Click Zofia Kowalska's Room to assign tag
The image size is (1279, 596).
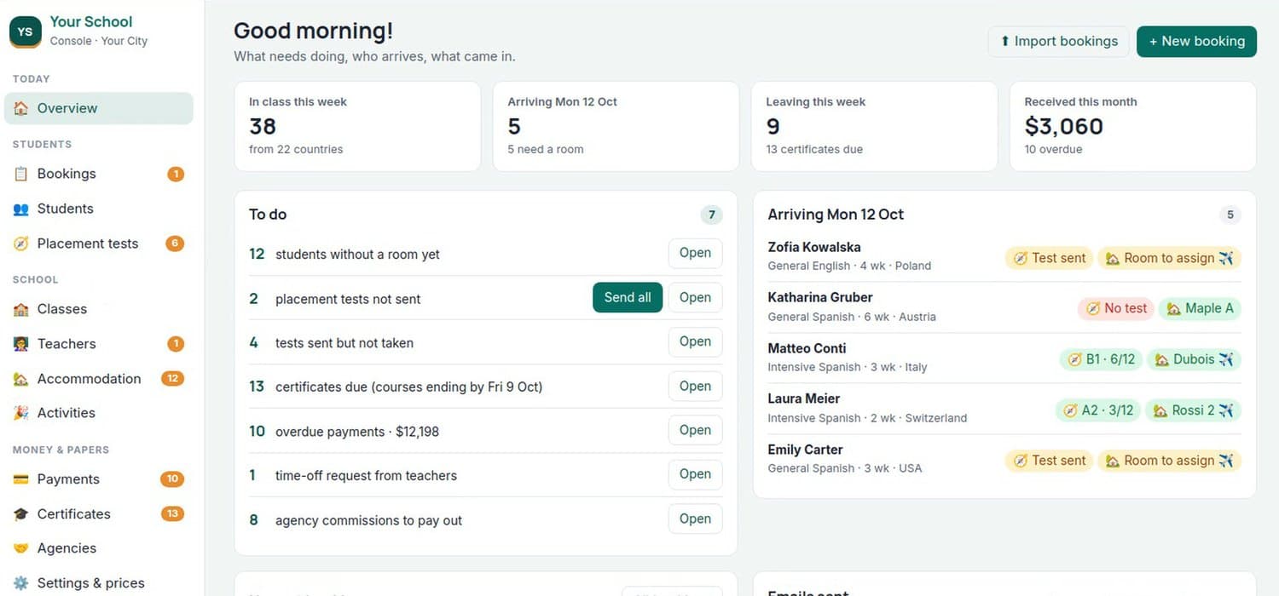(x=1169, y=258)
